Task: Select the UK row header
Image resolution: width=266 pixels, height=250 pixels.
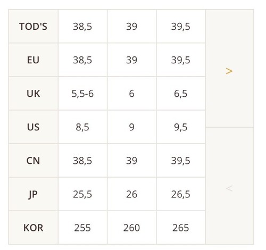Action: coord(34,93)
